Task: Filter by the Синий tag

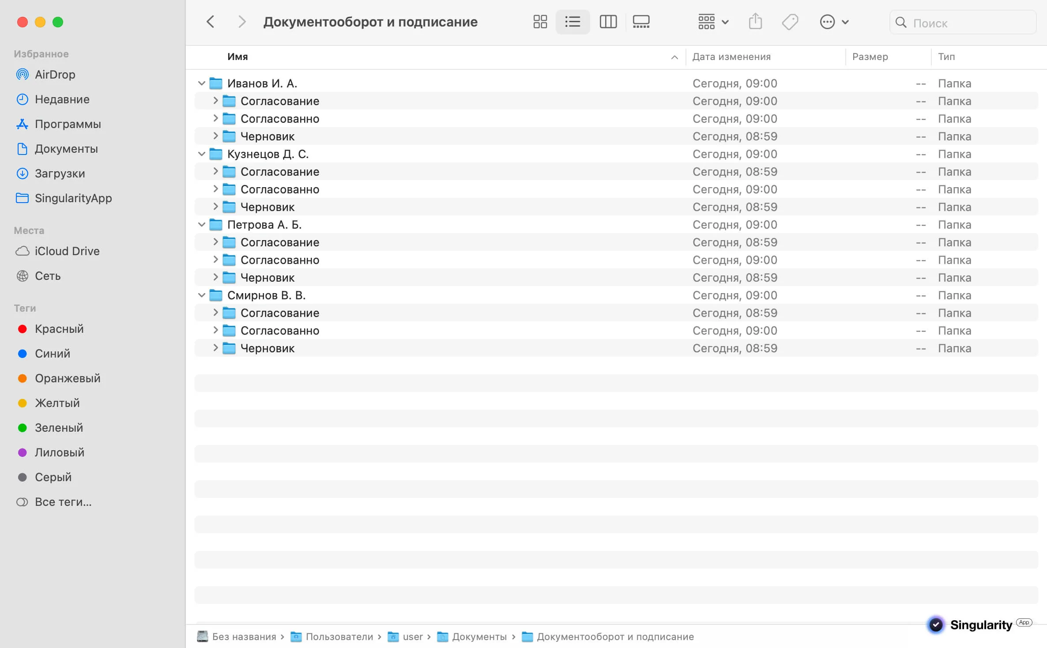Action: click(x=44, y=354)
